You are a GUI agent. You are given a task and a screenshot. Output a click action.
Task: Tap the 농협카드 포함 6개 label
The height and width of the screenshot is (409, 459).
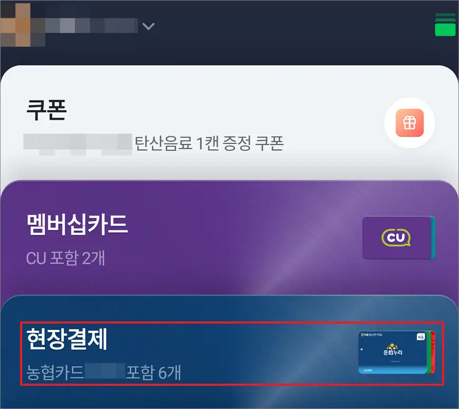[103, 372]
